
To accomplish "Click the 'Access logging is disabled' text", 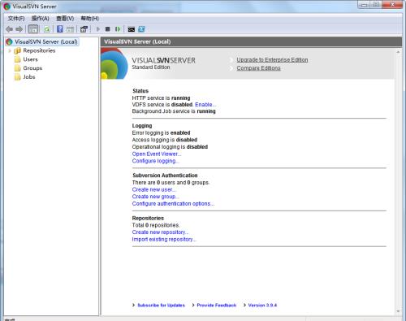I will pyautogui.click(x=165, y=140).
